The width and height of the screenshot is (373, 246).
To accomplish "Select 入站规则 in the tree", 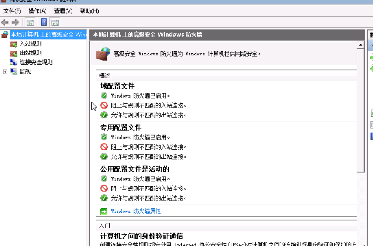I will pos(31,44).
